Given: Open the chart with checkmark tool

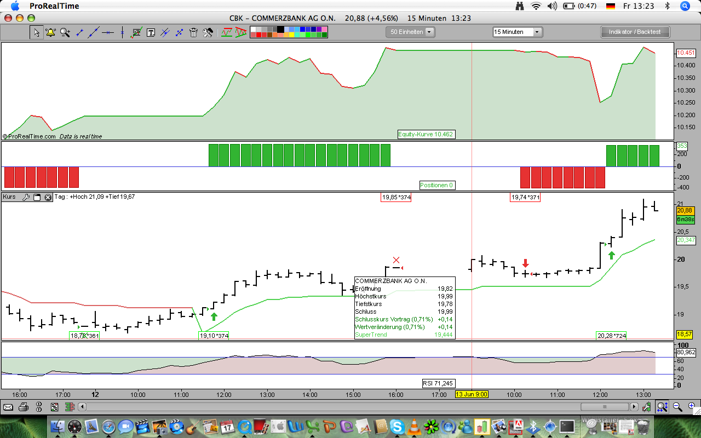Looking at the screenshot, I should coord(136,32).
